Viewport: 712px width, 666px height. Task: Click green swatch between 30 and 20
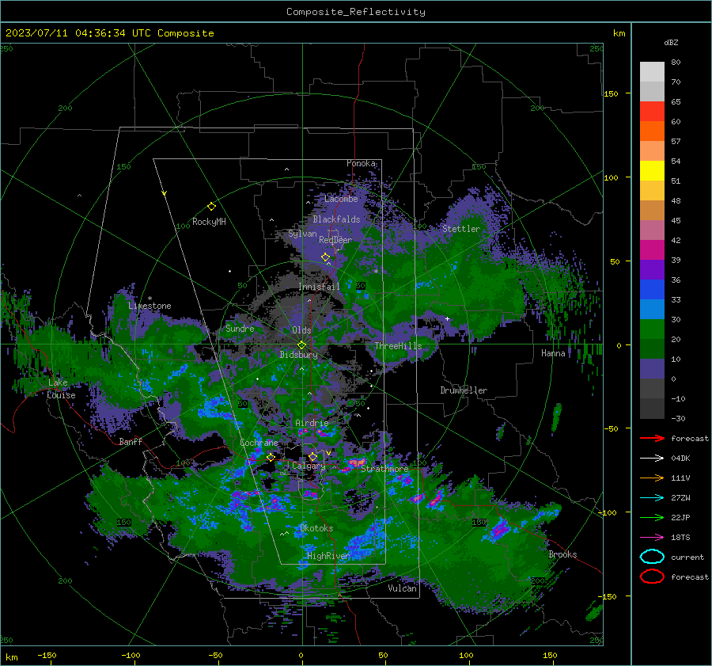(652, 329)
